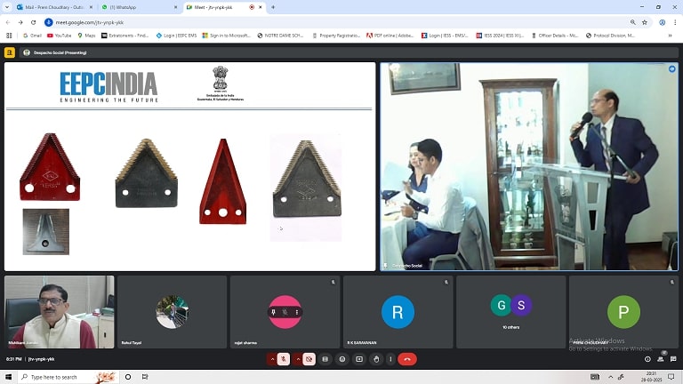Open the Maps bookmark
The width and height of the screenshot is (683, 384).
86,36
